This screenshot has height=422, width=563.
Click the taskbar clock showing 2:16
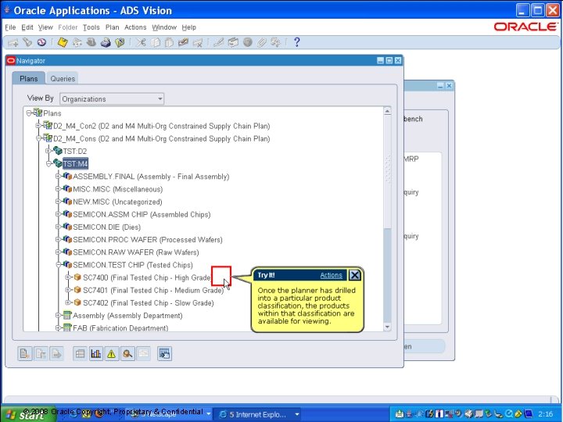point(546,414)
